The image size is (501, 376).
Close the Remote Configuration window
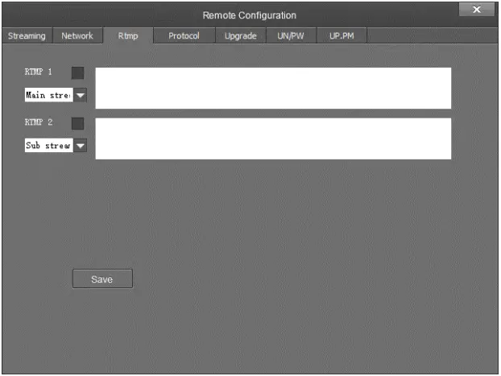pyautogui.click(x=476, y=10)
